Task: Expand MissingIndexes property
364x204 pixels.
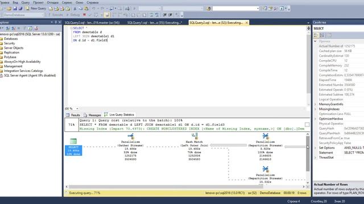Action: pyautogui.click(x=315, y=109)
